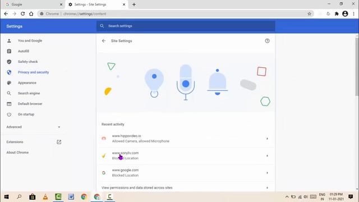The image size is (359, 202).
Task: Click the Site Settings back arrow
Action: coord(104,41)
